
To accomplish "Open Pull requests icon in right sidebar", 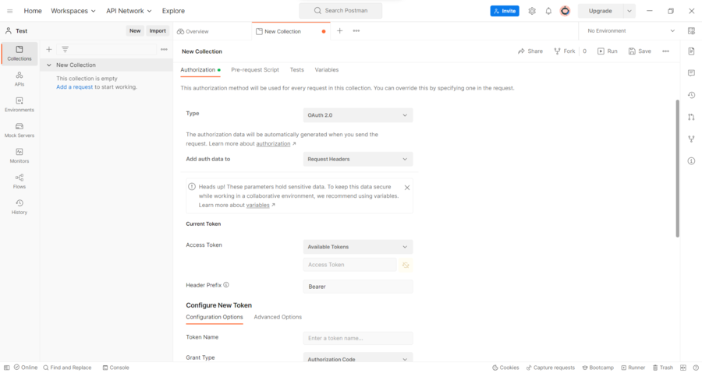I will point(691,117).
